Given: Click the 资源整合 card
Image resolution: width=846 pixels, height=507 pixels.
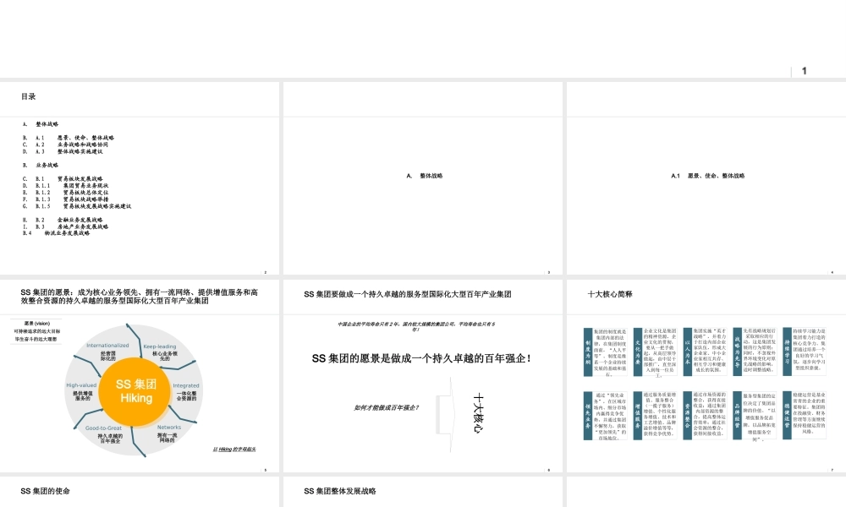Looking at the screenshot, I should pos(705,416).
